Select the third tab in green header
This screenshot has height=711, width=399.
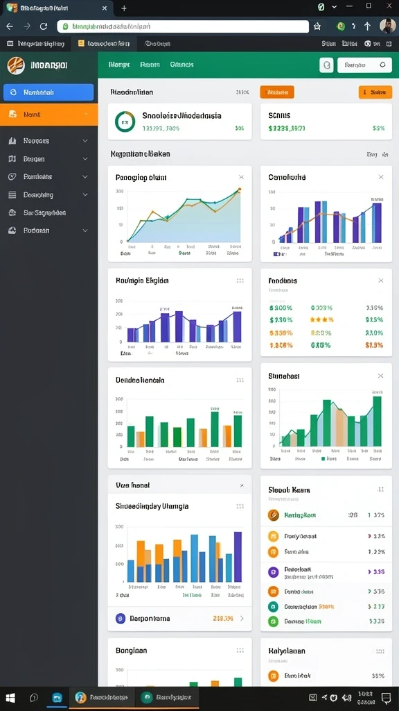pyautogui.click(x=182, y=65)
